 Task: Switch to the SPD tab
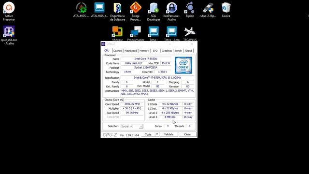pos(155,51)
